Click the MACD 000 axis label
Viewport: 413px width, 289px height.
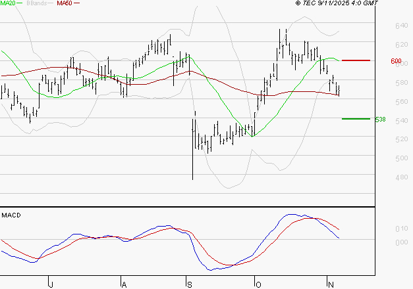click(402, 242)
